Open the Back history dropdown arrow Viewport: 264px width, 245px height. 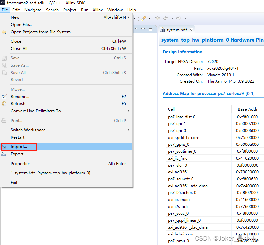[x=172, y=18]
